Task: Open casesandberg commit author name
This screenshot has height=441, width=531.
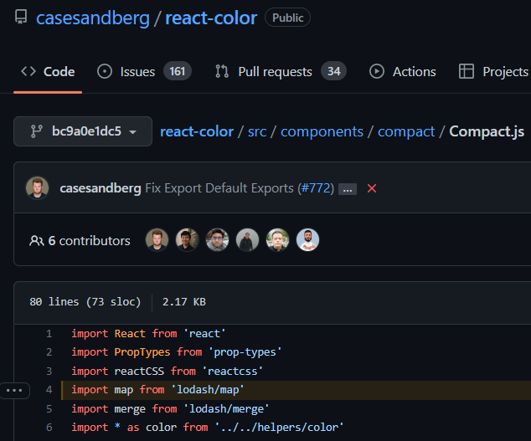Action: tap(101, 188)
